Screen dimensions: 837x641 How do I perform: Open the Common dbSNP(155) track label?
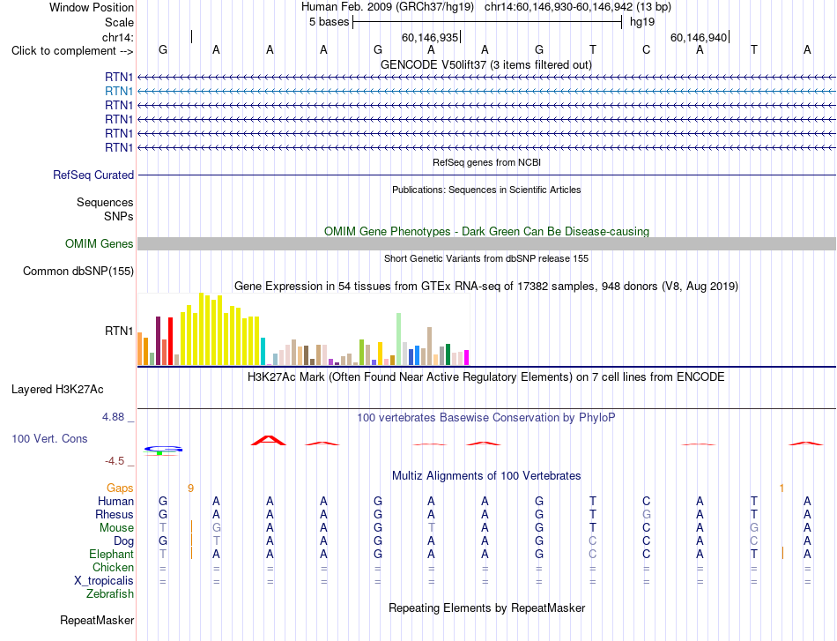tap(78, 271)
